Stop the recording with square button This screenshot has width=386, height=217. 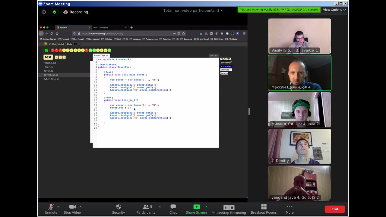[232, 207]
